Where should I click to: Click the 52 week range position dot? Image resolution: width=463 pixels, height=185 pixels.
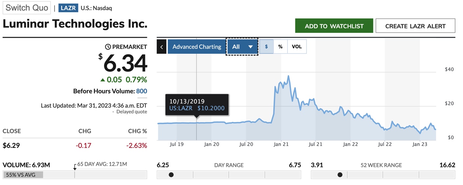(x=340, y=175)
